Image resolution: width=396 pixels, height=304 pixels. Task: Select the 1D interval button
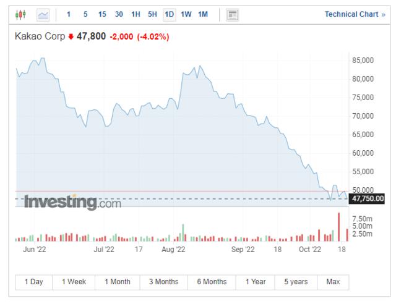pyautogui.click(x=169, y=14)
